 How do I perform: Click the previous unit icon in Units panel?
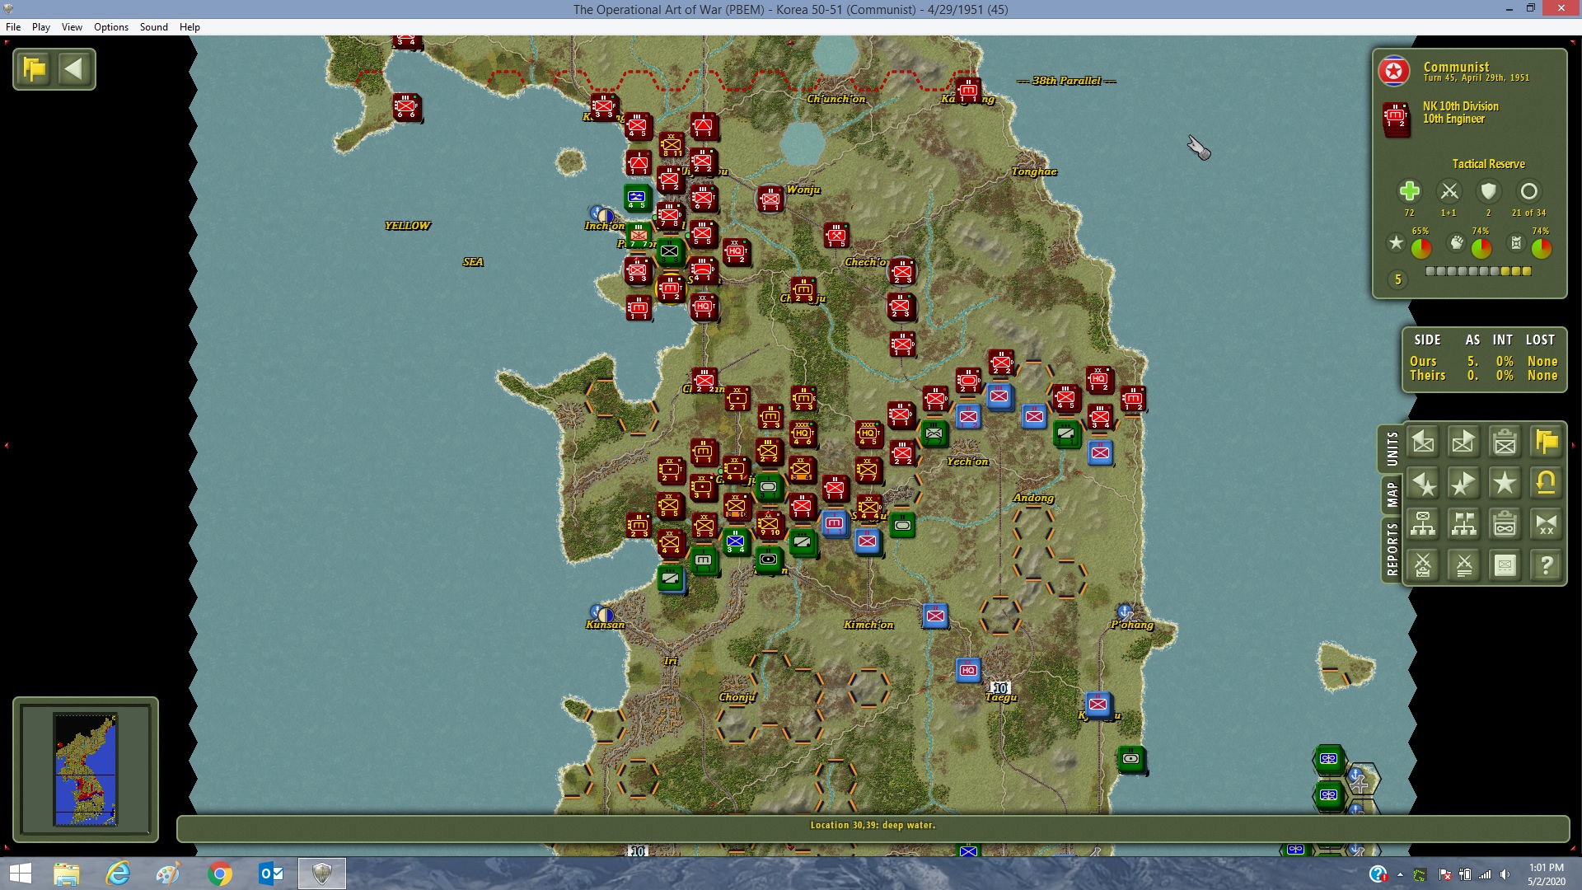pyautogui.click(x=1423, y=443)
